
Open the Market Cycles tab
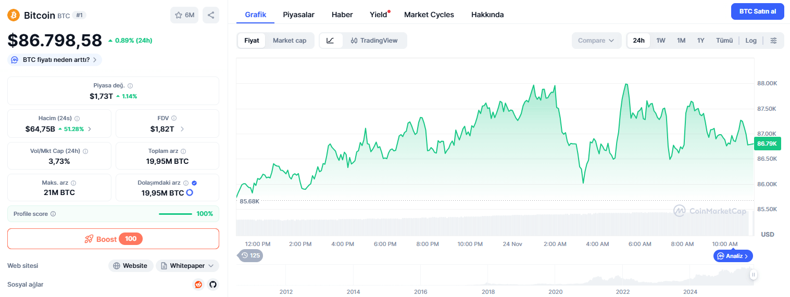pos(429,15)
